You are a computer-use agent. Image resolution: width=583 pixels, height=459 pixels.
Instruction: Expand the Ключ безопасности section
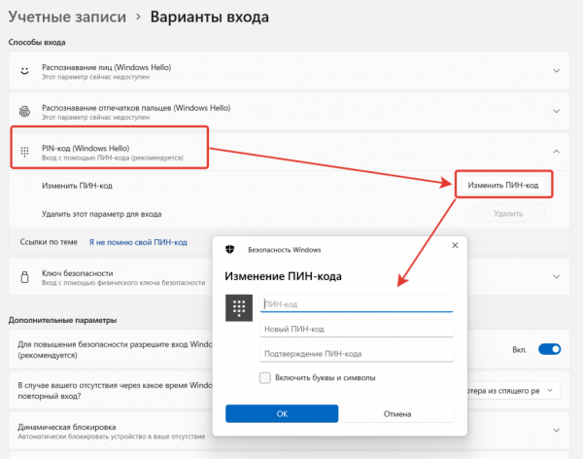[556, 276]
